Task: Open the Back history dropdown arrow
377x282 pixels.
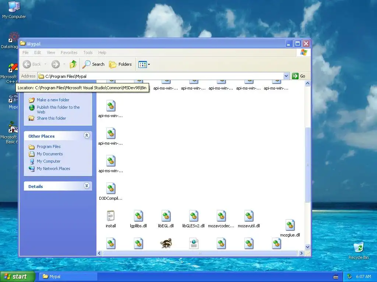Action: click(45, 64)
